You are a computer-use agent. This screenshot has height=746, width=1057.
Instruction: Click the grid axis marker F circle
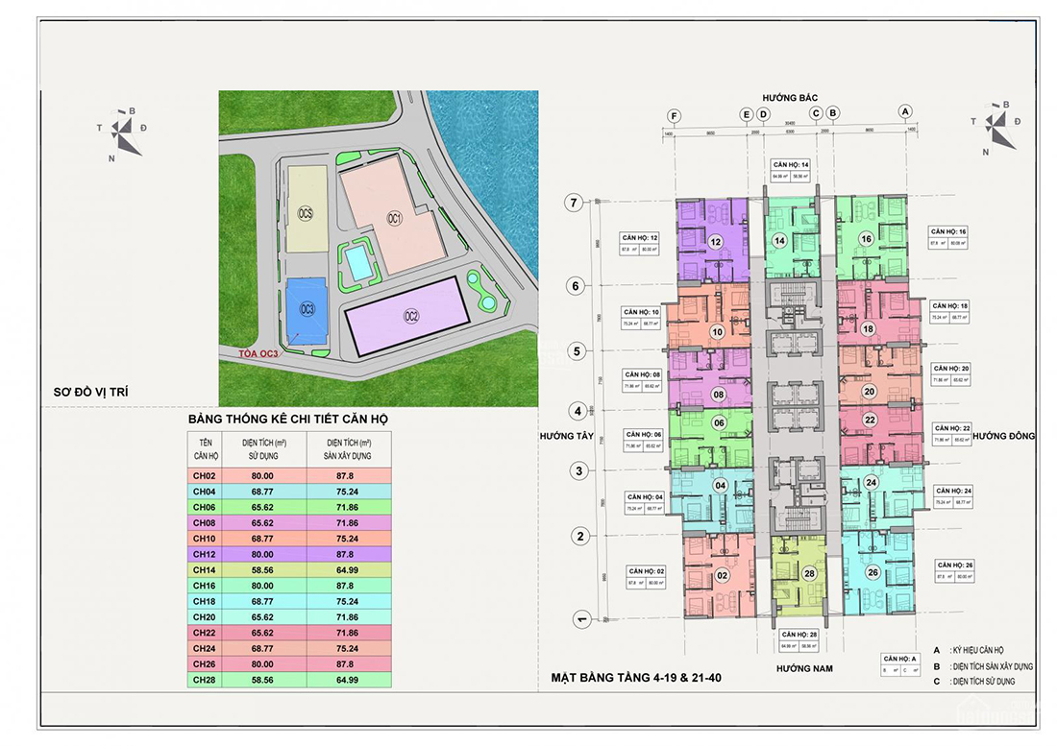coord(674,116)
